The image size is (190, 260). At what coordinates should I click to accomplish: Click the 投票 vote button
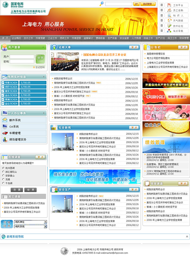point(17,190)
